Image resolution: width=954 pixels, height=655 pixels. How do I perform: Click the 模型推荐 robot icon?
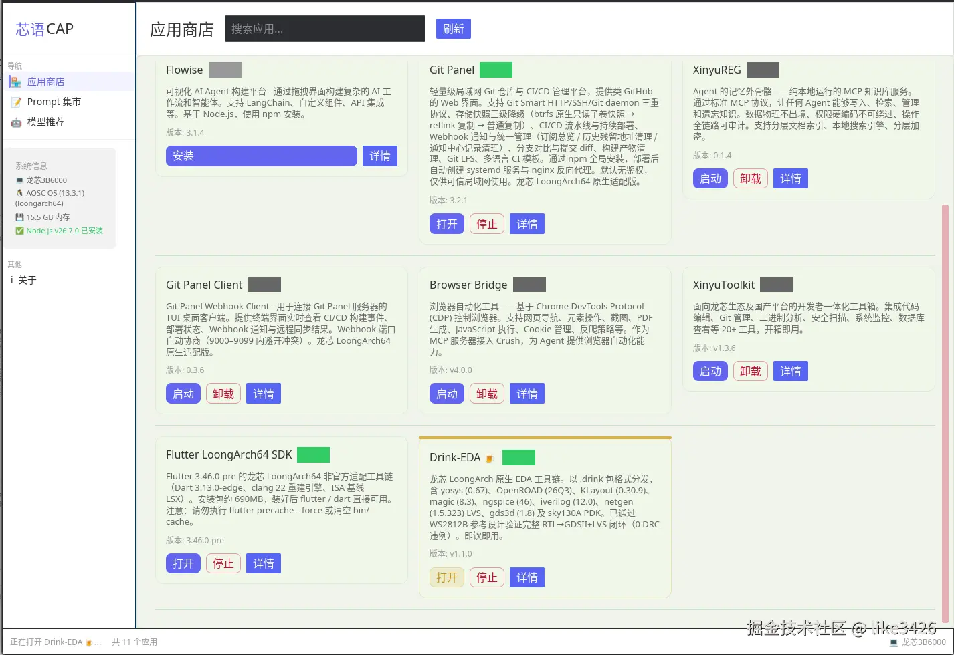coord(16,122)
